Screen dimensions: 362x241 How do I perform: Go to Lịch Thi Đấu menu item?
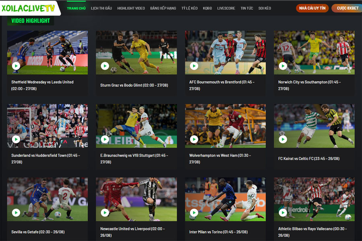click(x=101, y=8)
